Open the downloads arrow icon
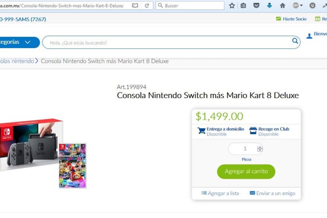The width and height of the screenshot is (327, 218). click(270, 5)
